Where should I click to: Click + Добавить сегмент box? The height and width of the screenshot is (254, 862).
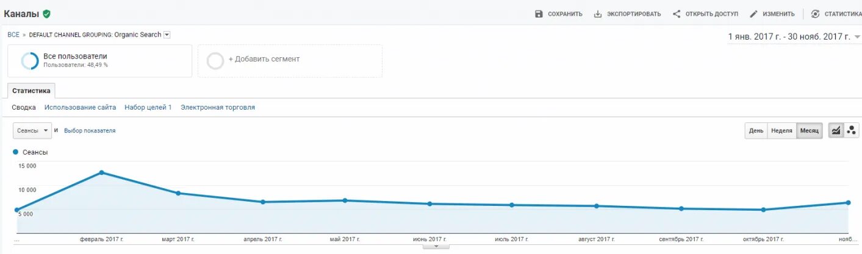click(290, 61)
